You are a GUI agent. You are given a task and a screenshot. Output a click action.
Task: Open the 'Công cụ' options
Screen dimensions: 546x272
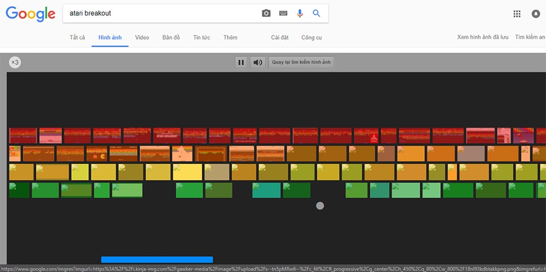(x=312, y=37)
